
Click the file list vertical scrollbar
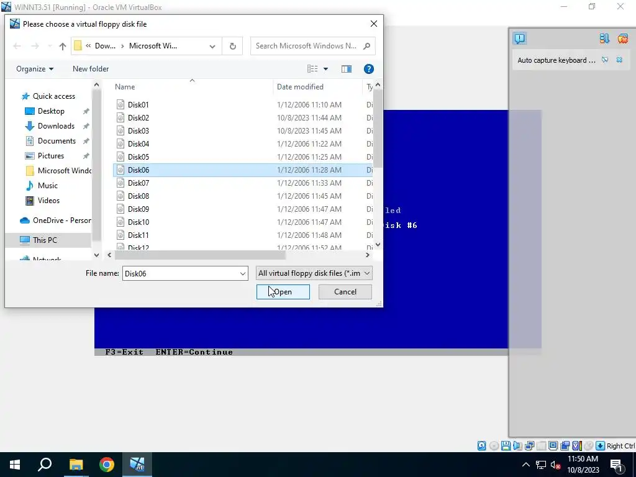[x=378, y=128]
